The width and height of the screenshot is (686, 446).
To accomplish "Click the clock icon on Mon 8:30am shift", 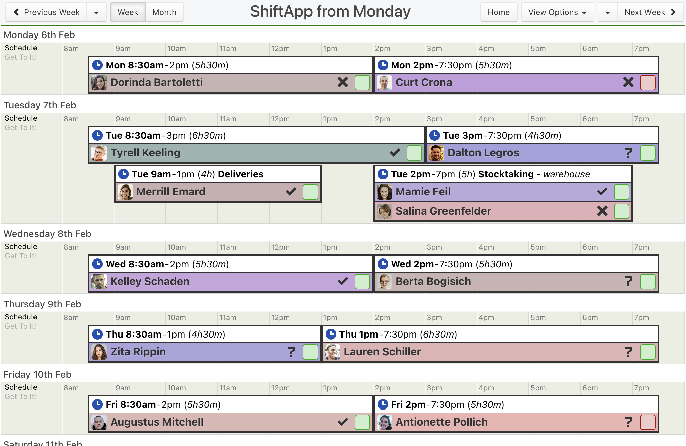I will 97,65.
